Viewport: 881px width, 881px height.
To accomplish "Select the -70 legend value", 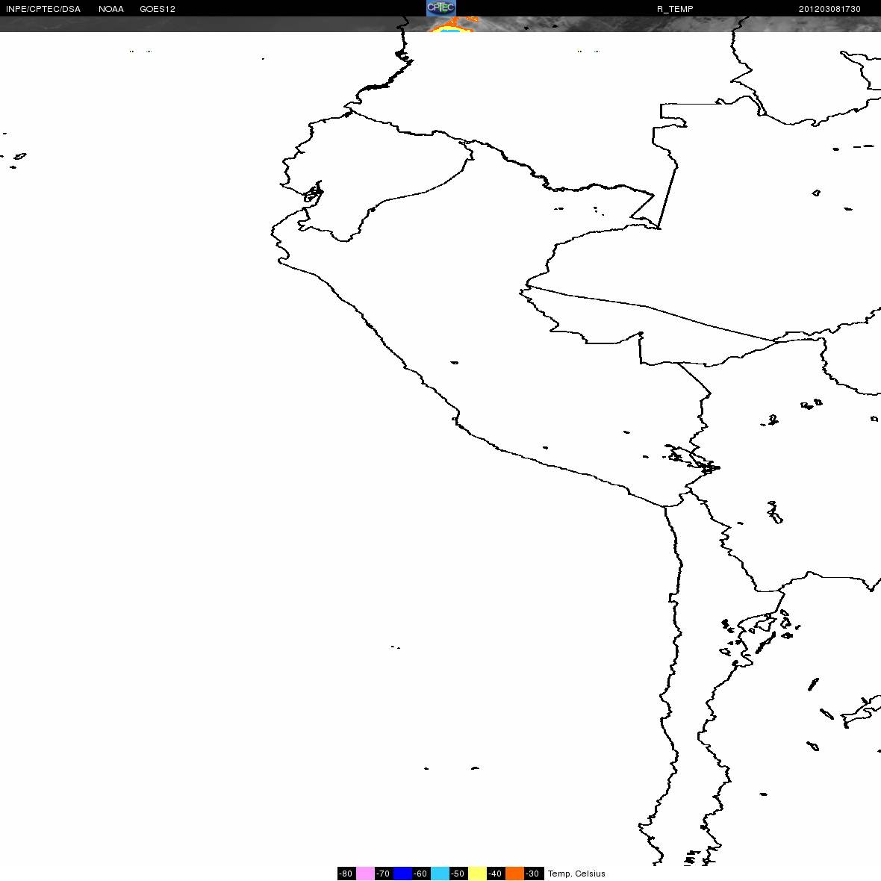I will (x=383, y=874).
